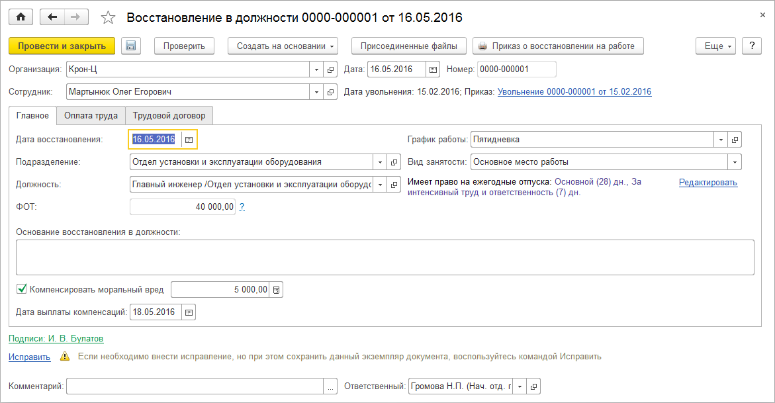Switch to the Оплата труда tab

[91, 116]
